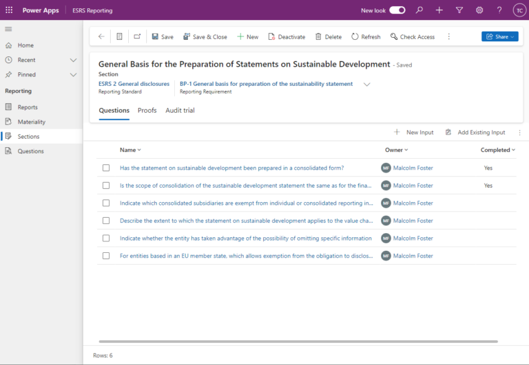Viewport: 529px width, 365px height.
Task: Expand the Recent navigation group
Action: click(73, 60)
